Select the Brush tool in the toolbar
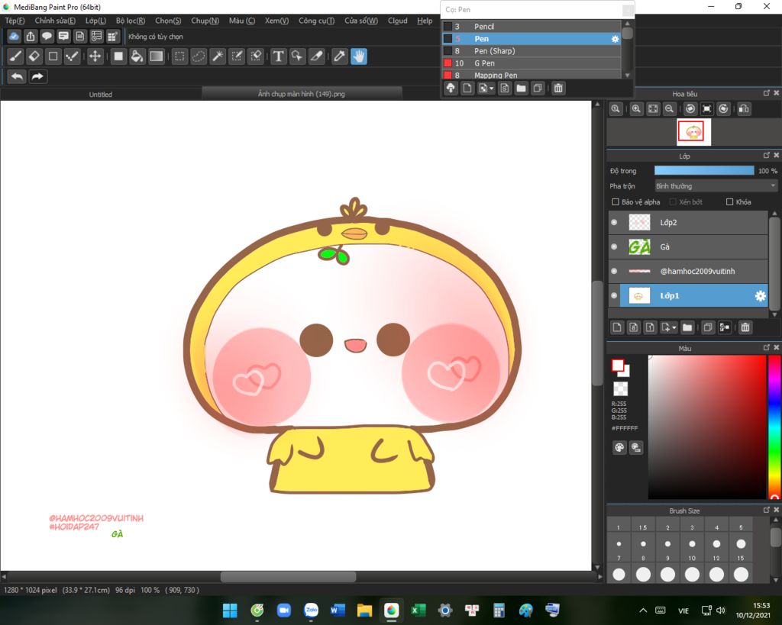The image size is (782, 625). [x=15, y=56]
